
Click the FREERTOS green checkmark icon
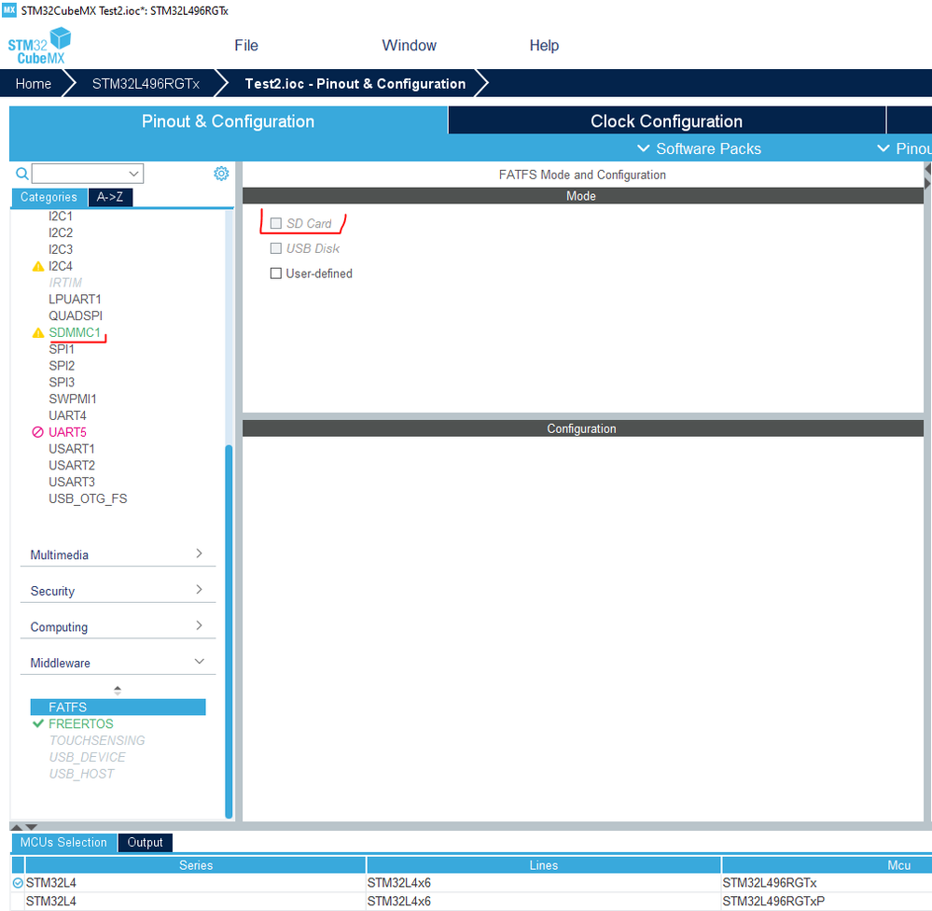pos(38,723)
